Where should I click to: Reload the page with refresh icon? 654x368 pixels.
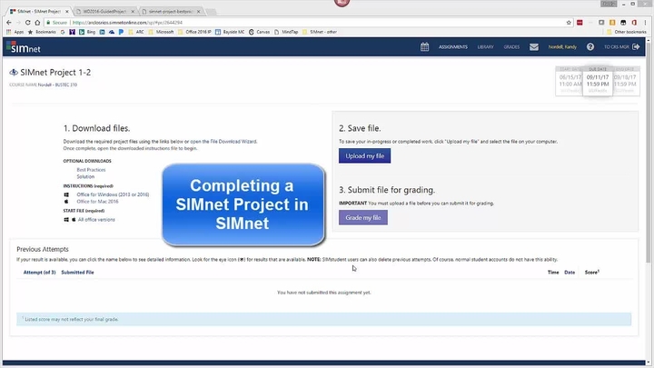pos(27,23)
